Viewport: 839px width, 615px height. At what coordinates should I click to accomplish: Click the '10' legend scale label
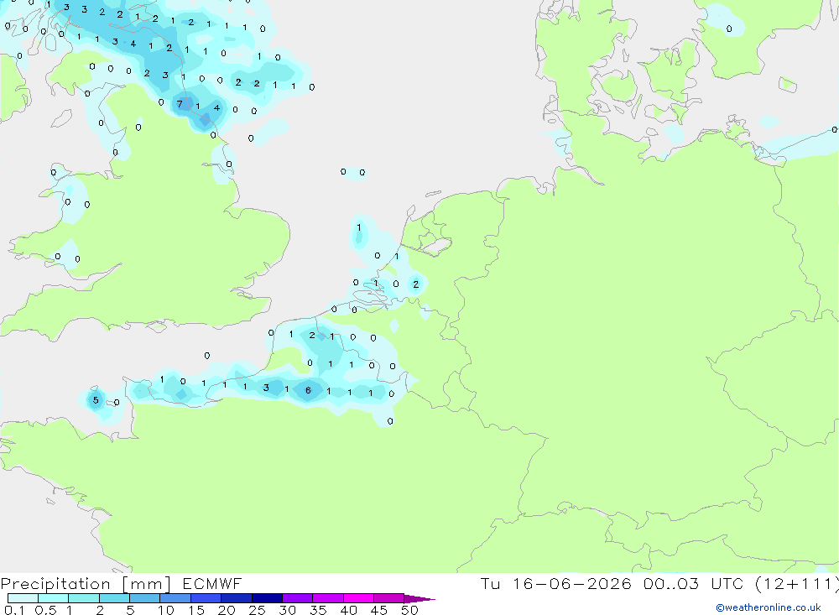[166, 610]
